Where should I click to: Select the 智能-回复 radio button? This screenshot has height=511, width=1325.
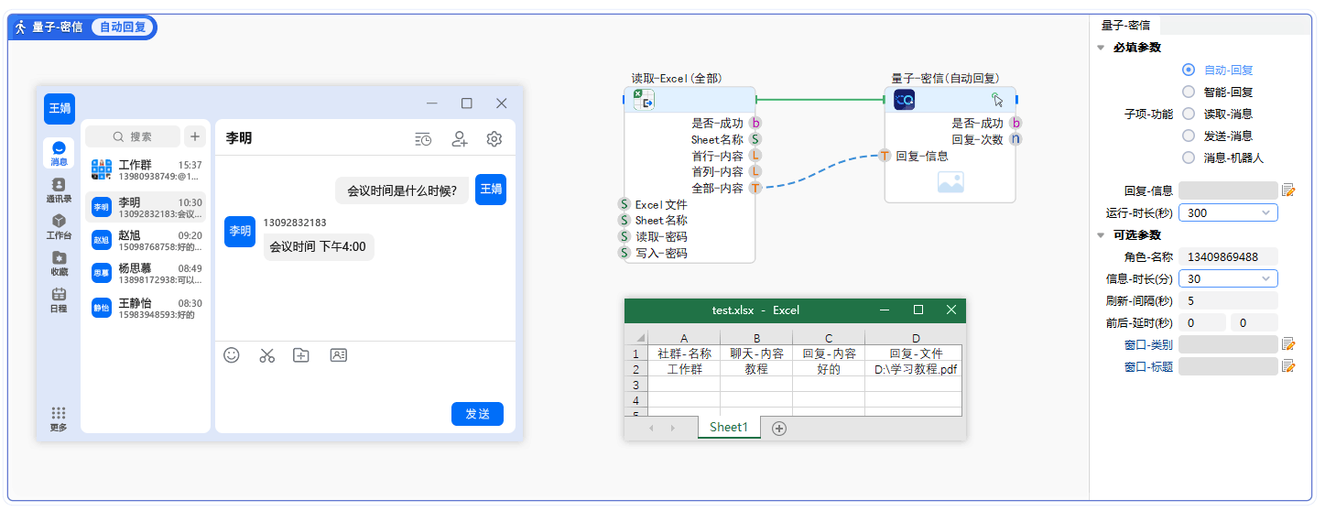pos(1189,92)
